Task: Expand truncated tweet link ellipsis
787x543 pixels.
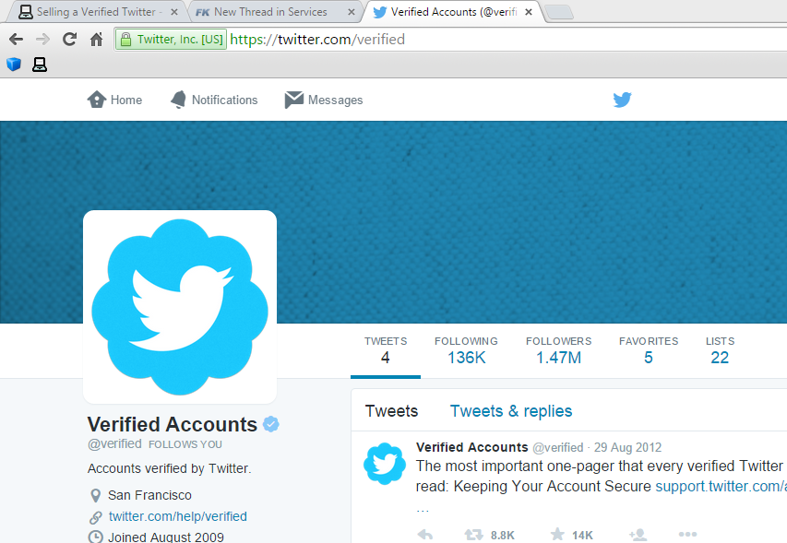Action: 423,509
